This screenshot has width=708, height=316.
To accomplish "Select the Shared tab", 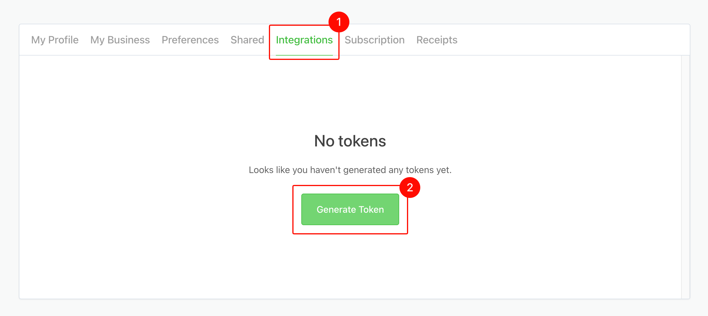I will (x=247, y=40).
